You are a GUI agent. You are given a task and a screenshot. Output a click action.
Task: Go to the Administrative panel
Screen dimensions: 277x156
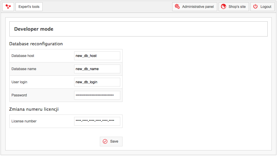click(x=194, y=7)
